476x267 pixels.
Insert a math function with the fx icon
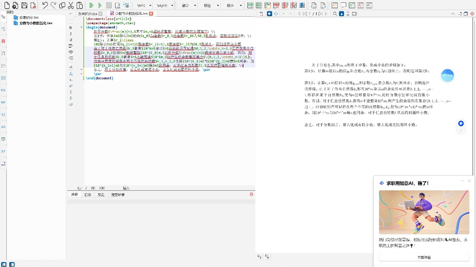pos(71,74)
